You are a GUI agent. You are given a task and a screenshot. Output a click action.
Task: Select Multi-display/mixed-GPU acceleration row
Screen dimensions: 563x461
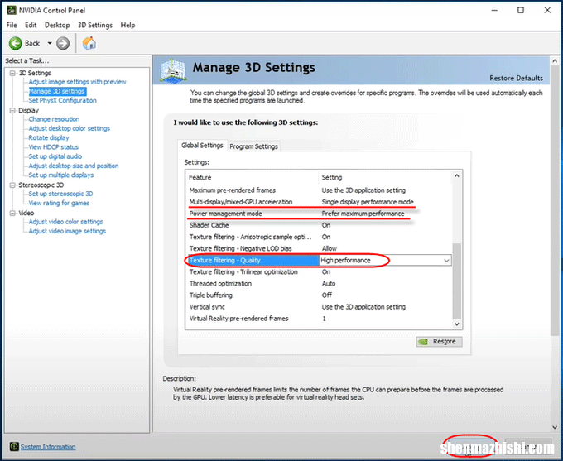click(319, 202)
